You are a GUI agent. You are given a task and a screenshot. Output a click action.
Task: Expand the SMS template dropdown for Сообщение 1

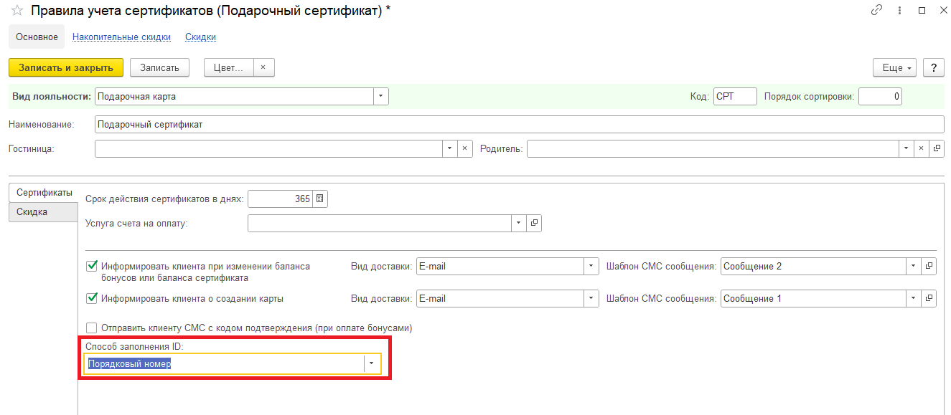(x=914, y=298)
